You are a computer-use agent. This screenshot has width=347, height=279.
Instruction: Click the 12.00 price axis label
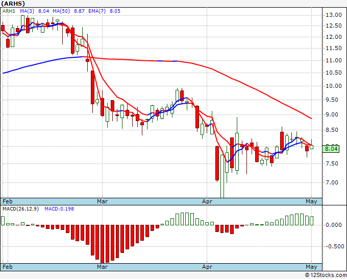tap(334, 37)
